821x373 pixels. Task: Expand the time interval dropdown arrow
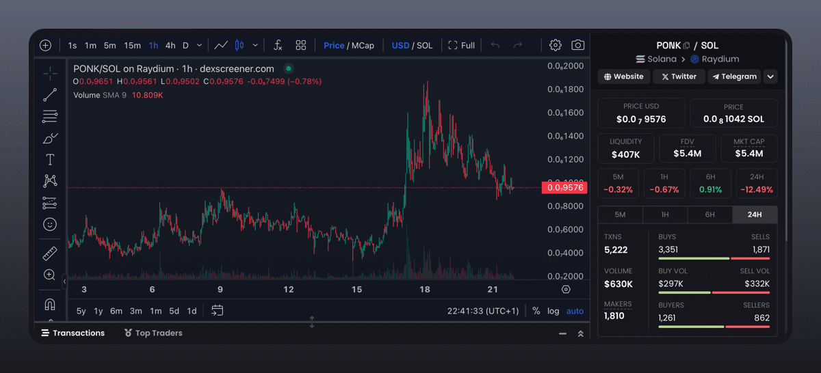199,46
